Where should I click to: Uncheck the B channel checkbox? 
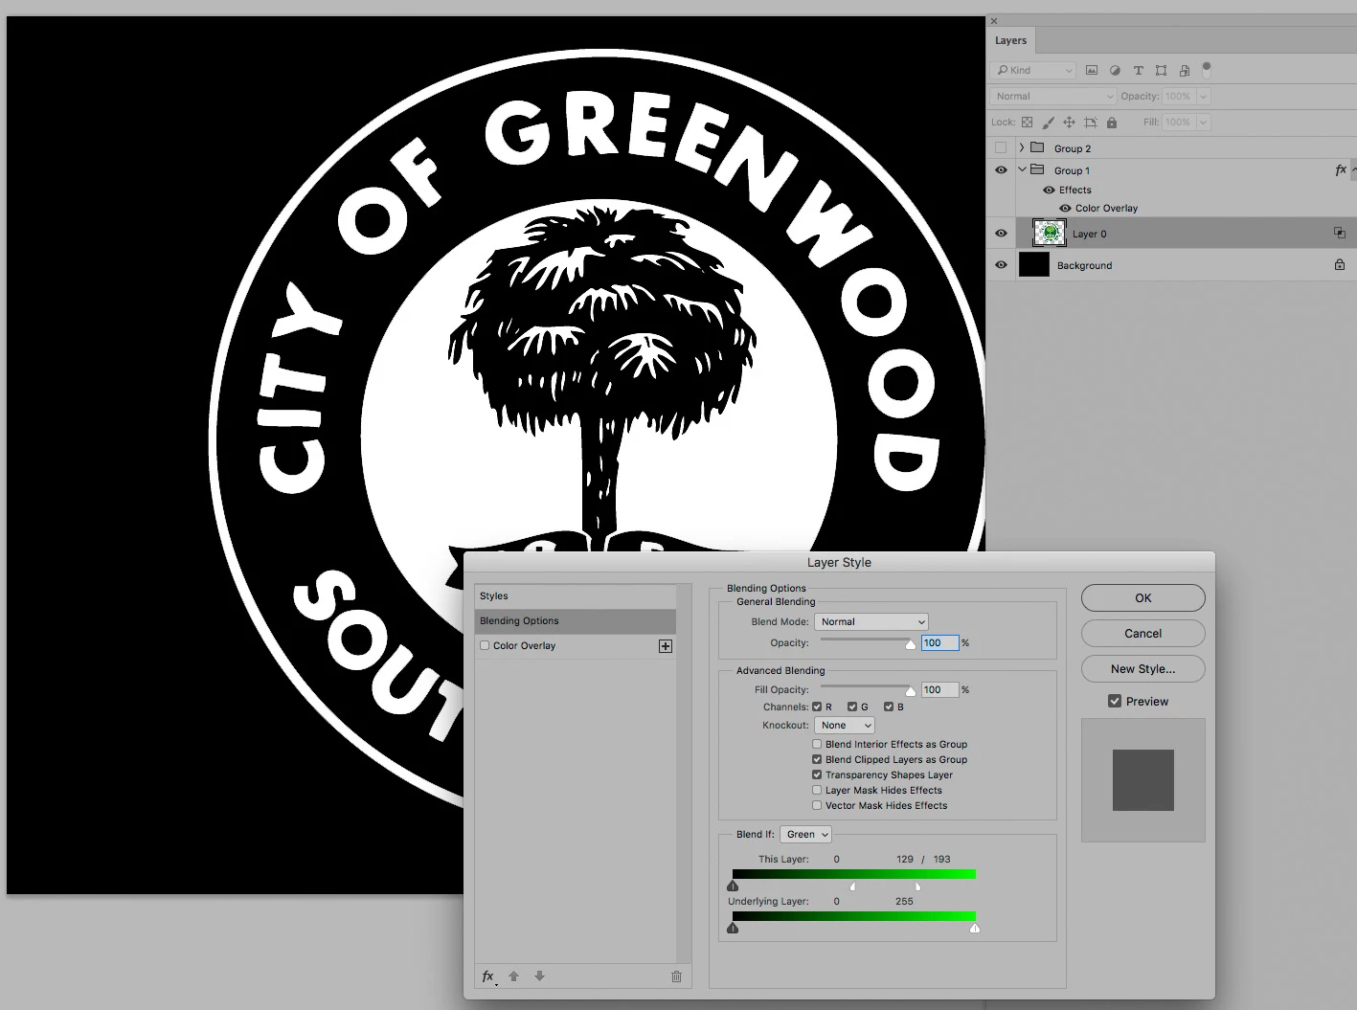pyautogui.click(x=889, y=707)
